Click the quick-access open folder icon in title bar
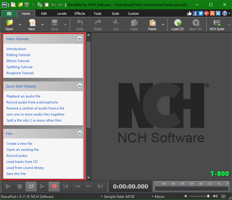 [20, 5]
